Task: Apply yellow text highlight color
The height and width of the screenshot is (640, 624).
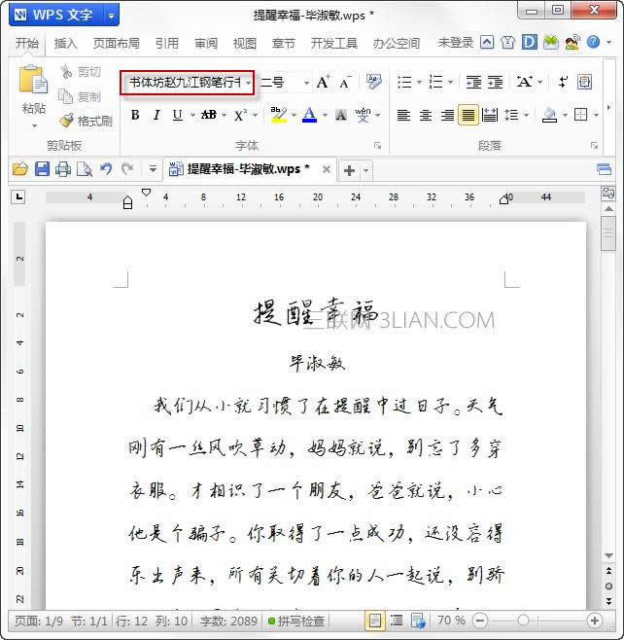Action: pyautogui.click(x=279, y=115)
